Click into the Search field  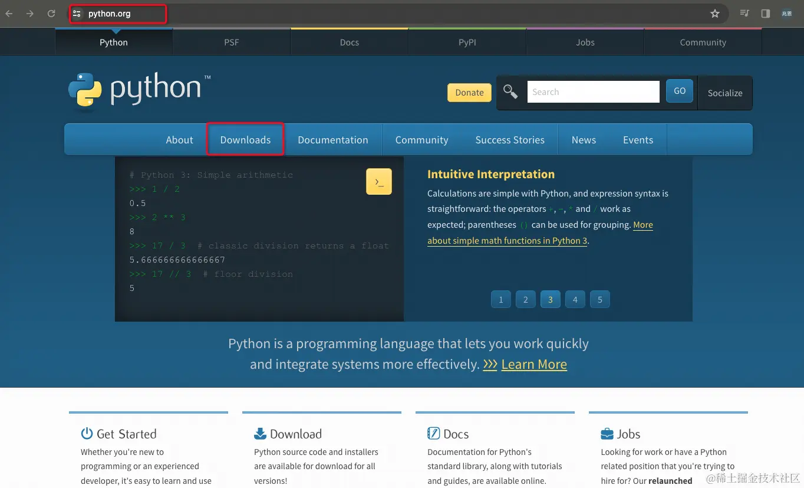click(x=594, y=92)
